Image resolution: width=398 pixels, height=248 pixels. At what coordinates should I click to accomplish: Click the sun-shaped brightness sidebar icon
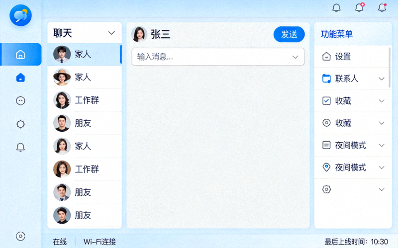click(x=20, y=124)
